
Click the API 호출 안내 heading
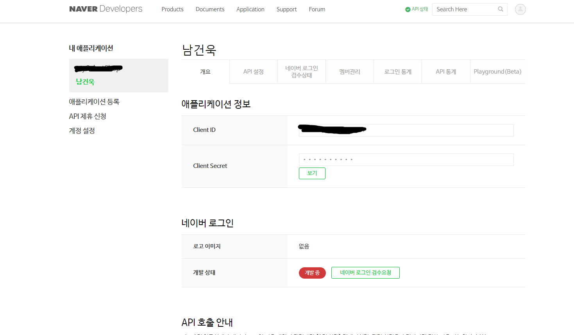pos(207,322)
